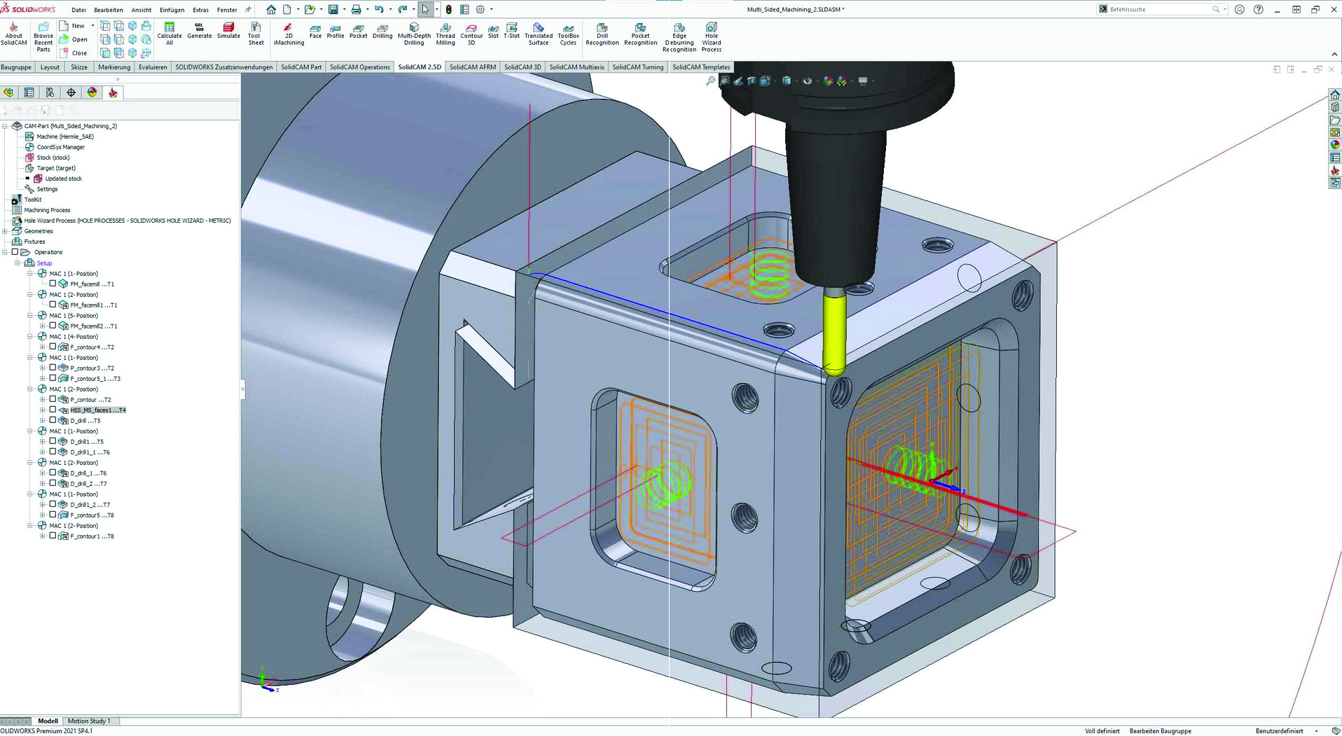Open the Fenster menu
The image size is (1342, 736).
pyautogui.click(x=227, y=9)
